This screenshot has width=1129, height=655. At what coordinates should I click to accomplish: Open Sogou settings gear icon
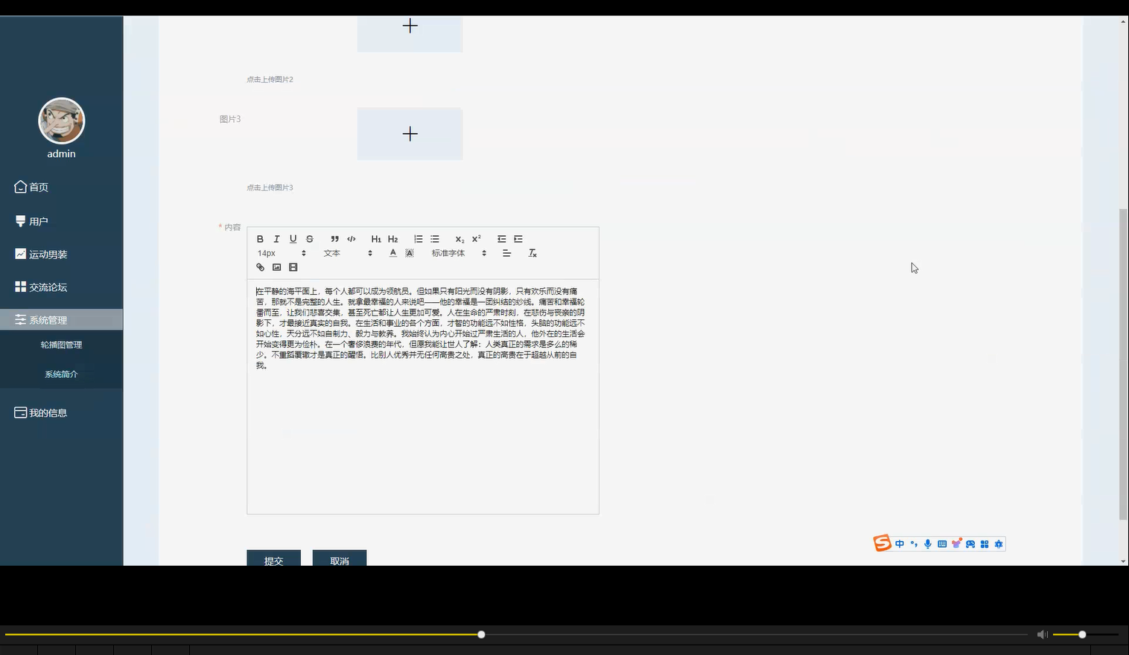999,544
